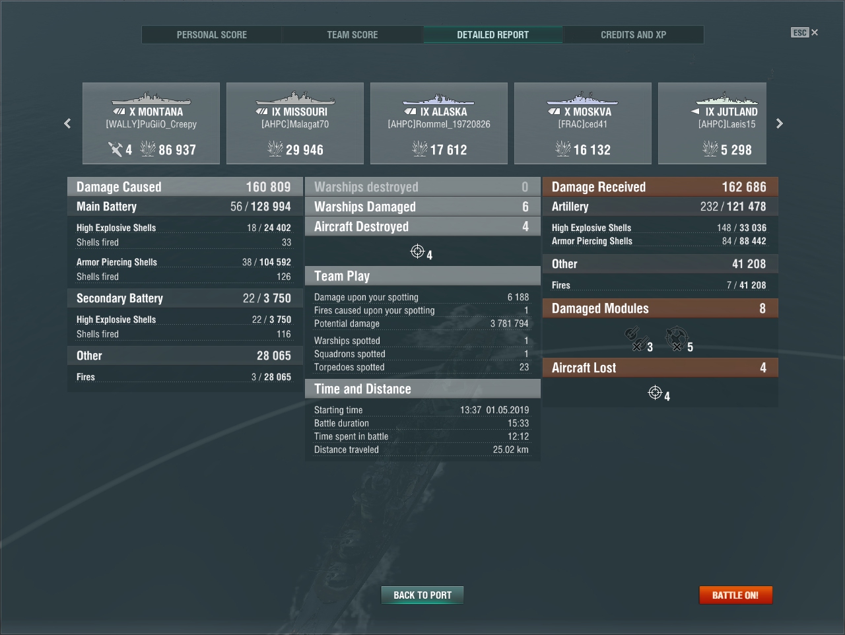Click aircraft shot down icon on Montana card
This screenshot has width=845, height=635.
point(116,150)
